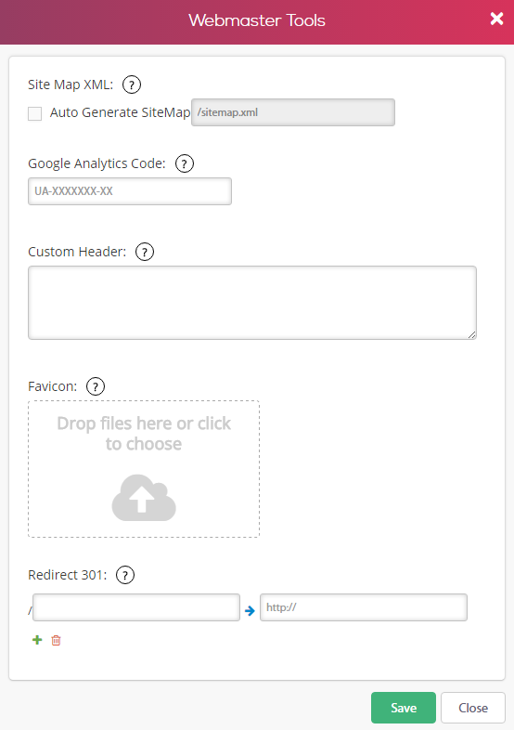Click the favicon drop files area
Image resolution: width=514 pixels, height=730 pixels.
[x=144, y=469]
